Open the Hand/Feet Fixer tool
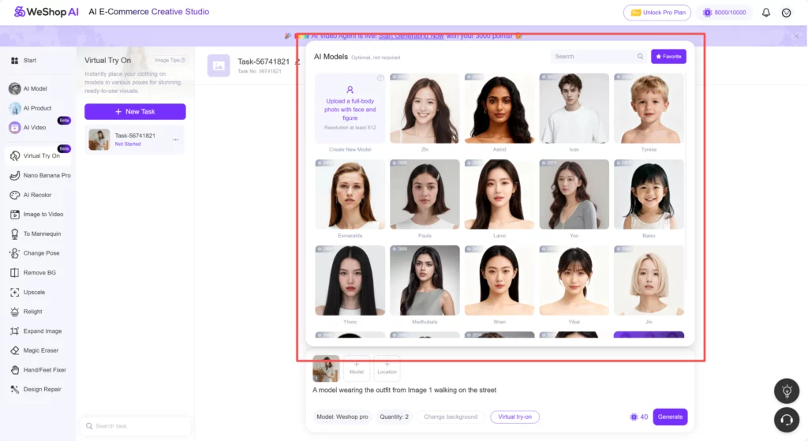 coord(38,370)
